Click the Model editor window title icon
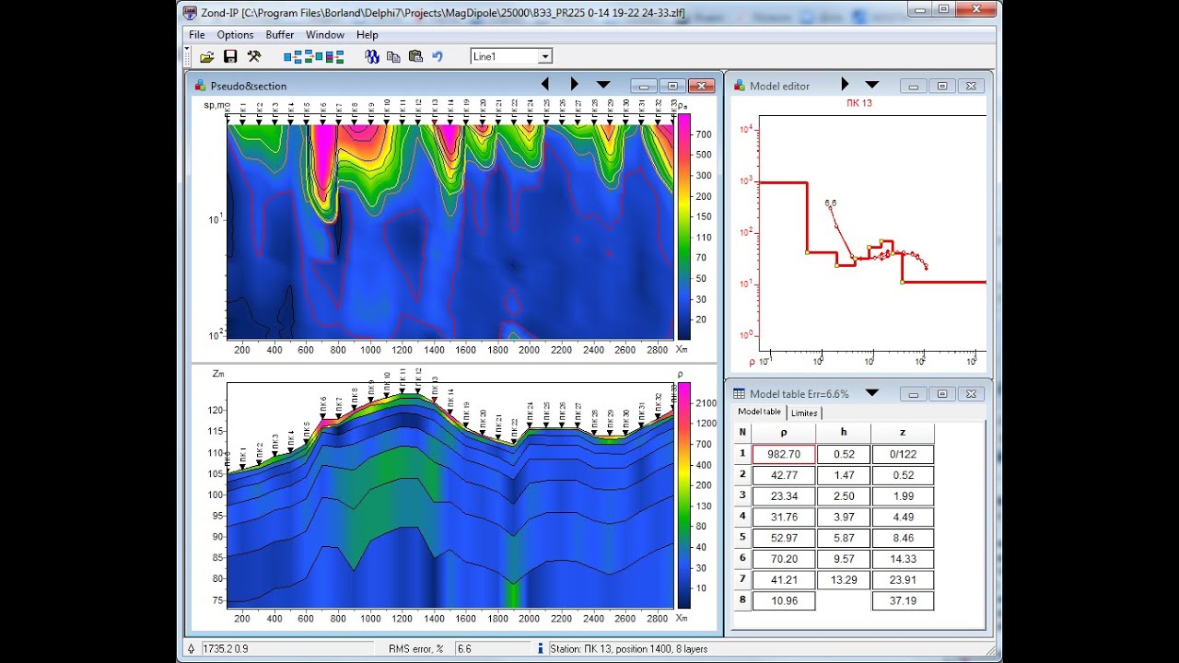This screenshot has width=1179, height=663. point(739,86)
